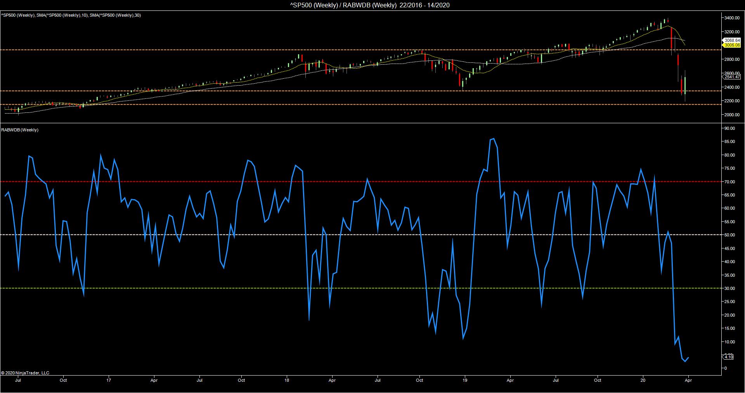This screenshot has height=393, width=745.
Task: Select the ^SP500 SMA indicator label in upper panel
Action: pyautogui.click(x=71, y=15)
